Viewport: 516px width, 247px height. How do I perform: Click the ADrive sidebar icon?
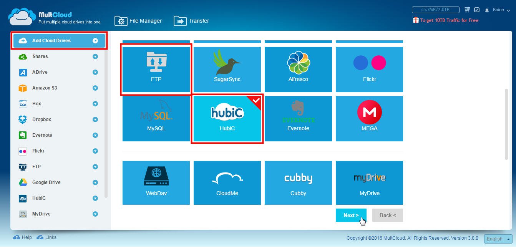click(23, 72)
